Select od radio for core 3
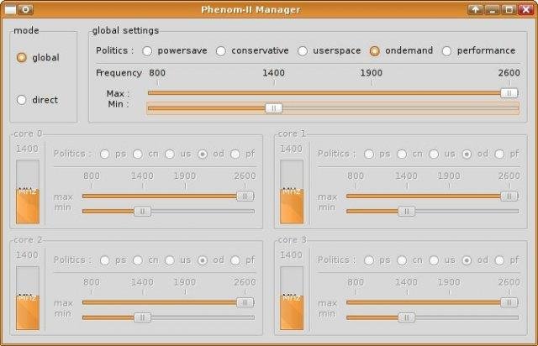This screenshot has width=538, height=346. click(x=467, y=260)
